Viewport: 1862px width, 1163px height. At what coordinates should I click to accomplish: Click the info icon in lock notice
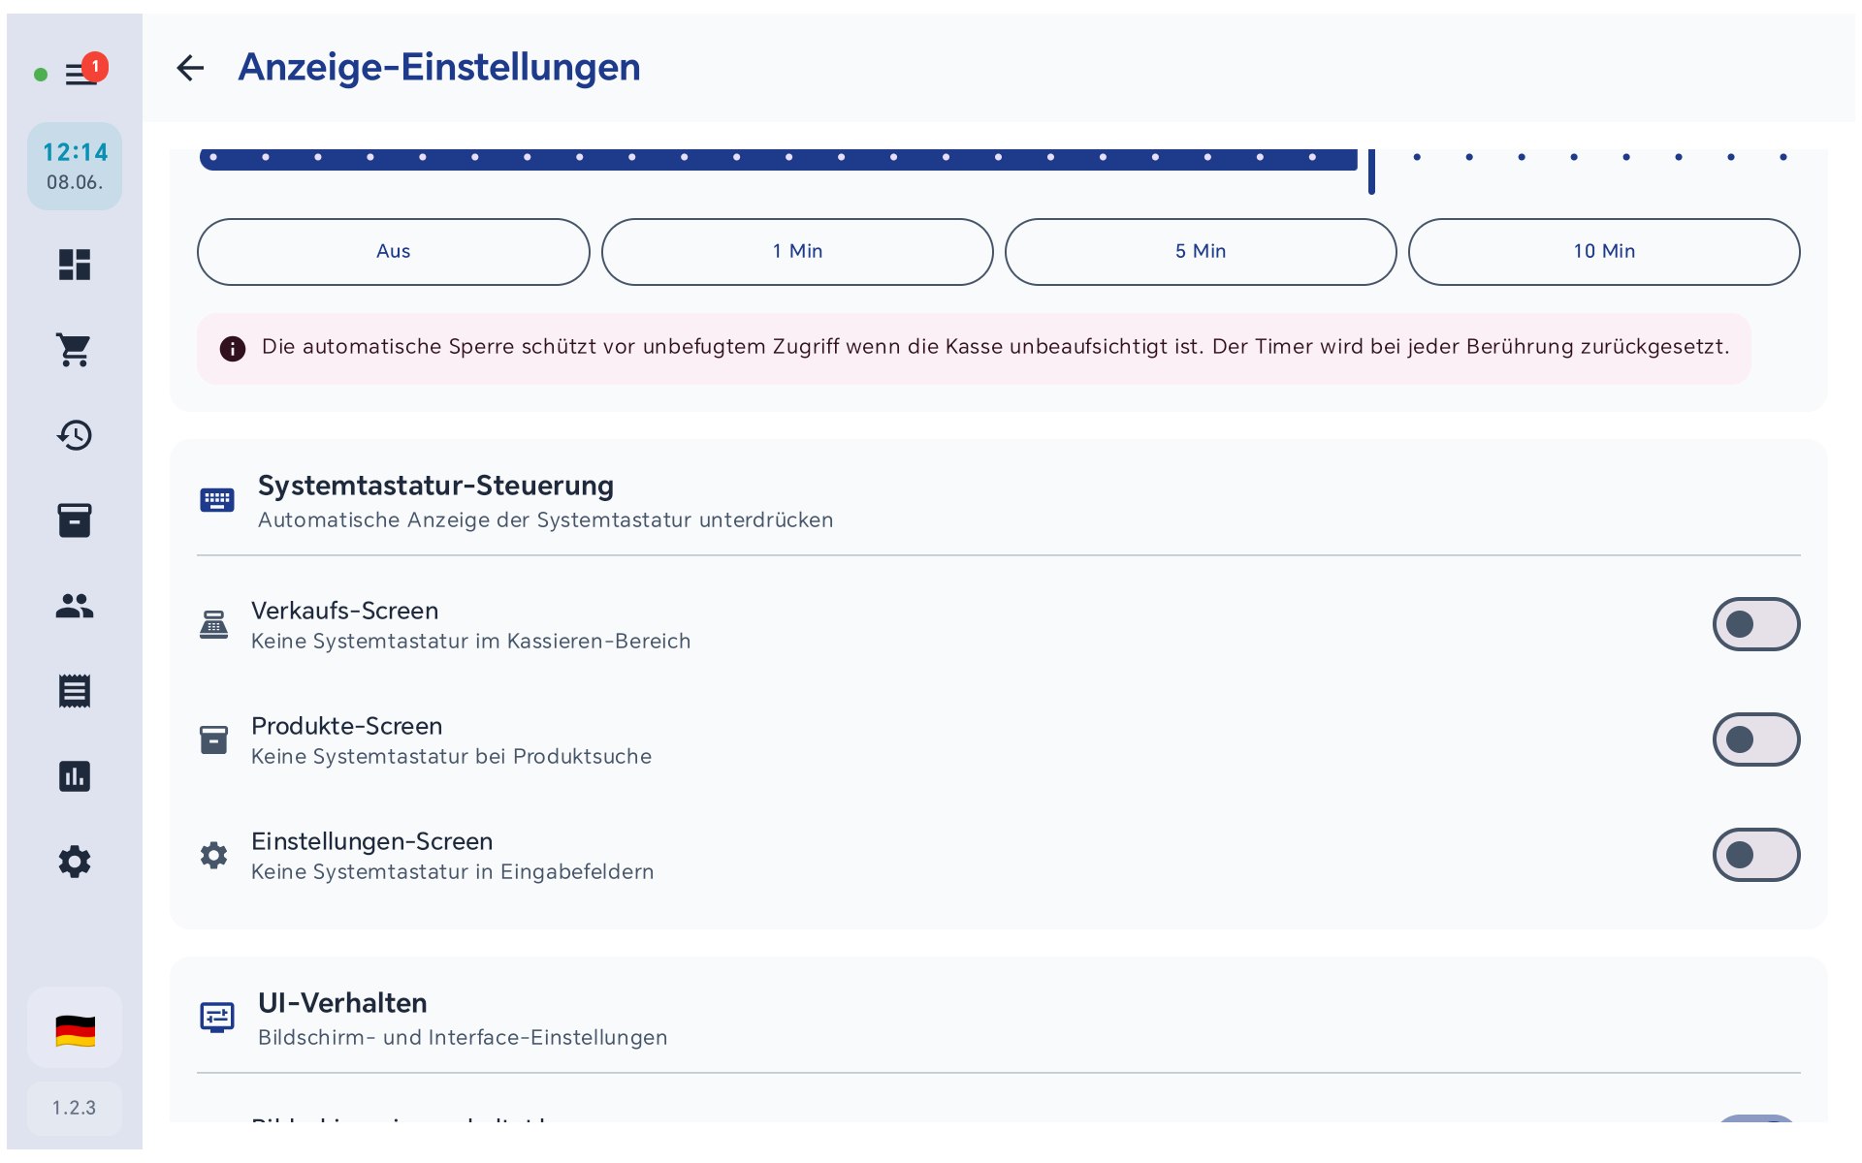(x=233, y=349)
